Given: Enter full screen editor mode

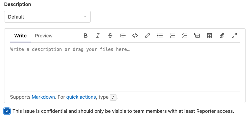Looking at the screenshot, I should tap(234, 36).
